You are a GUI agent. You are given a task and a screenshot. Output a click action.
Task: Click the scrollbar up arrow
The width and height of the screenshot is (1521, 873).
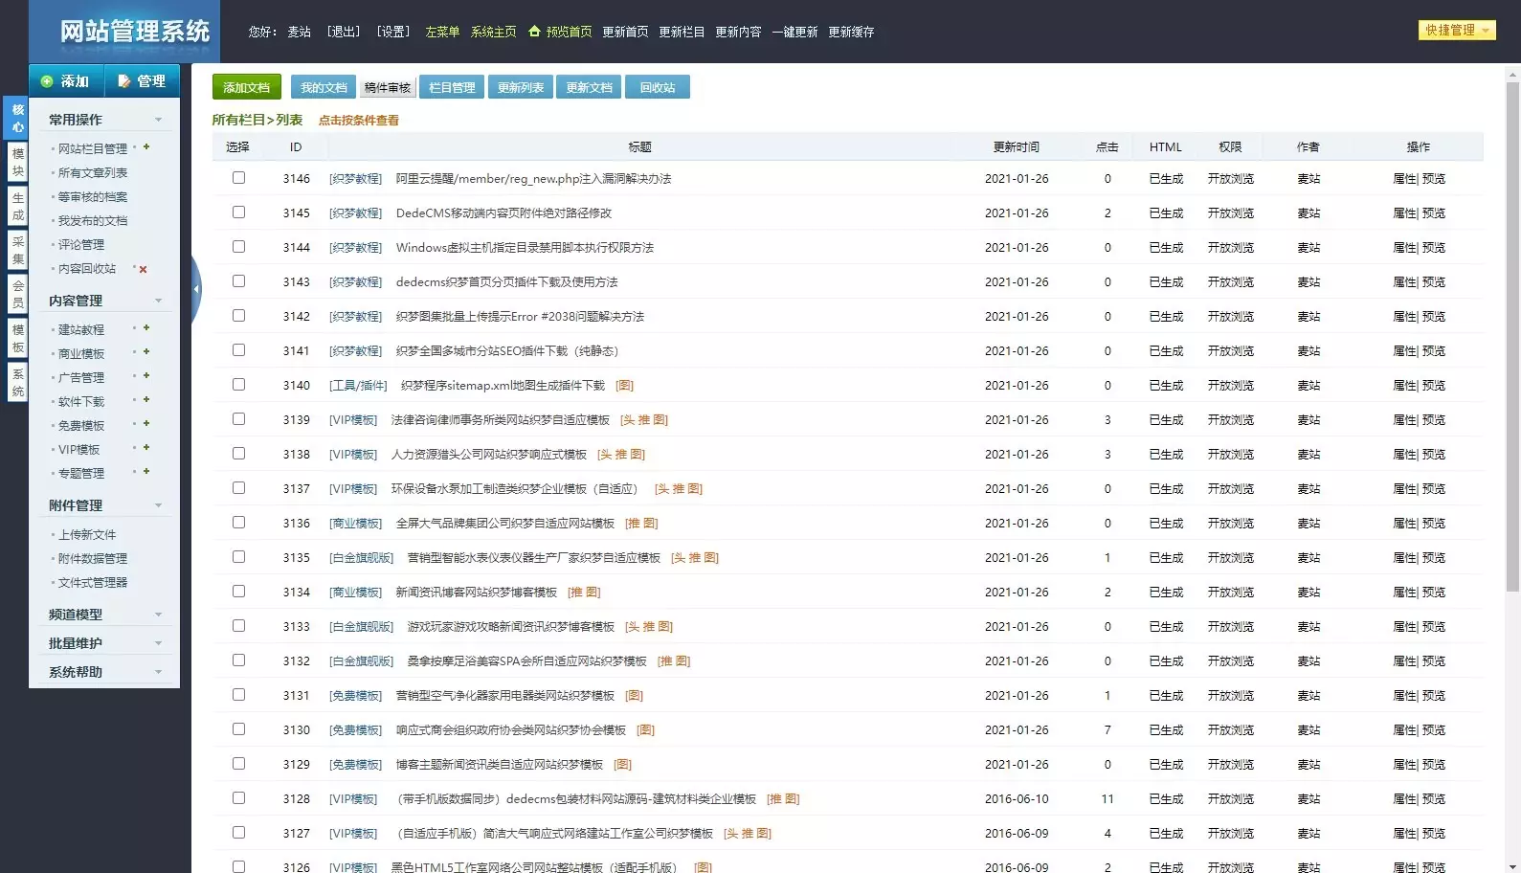(1512, 73)
